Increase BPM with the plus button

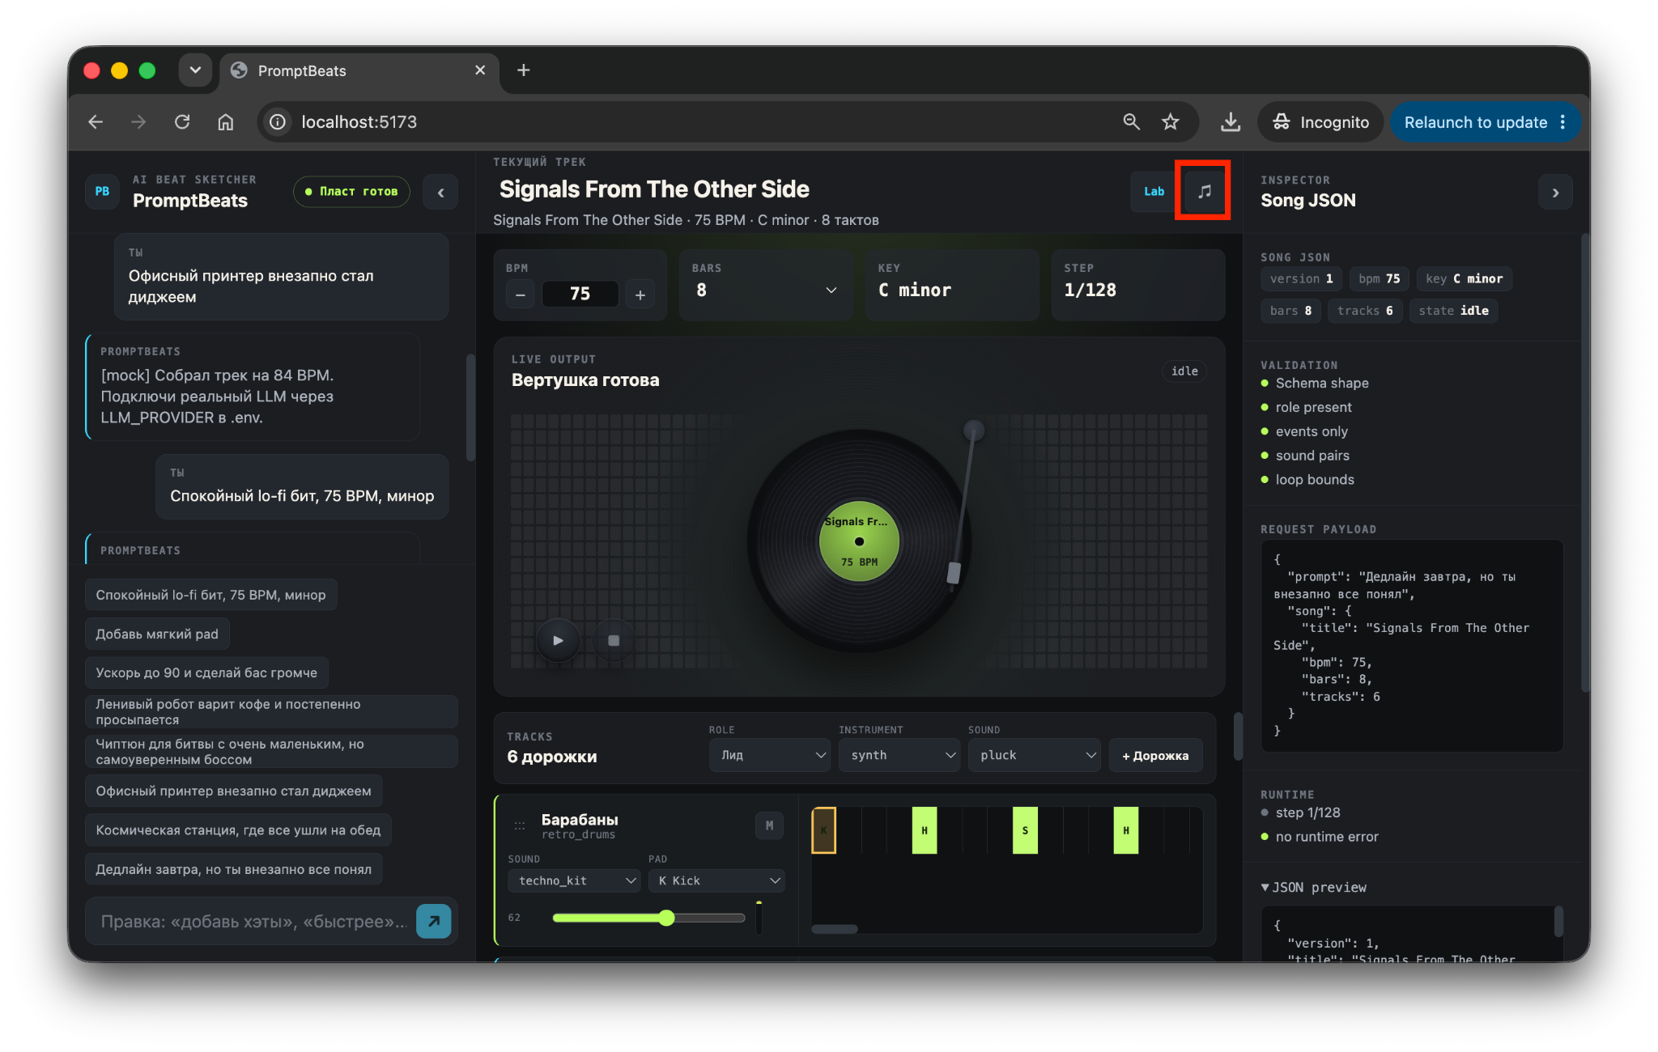click(640, 295)
